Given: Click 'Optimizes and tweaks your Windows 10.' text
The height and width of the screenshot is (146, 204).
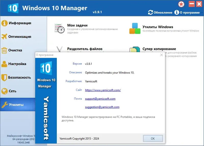Looking at the screenshot, I should click(x=110, y=73).
